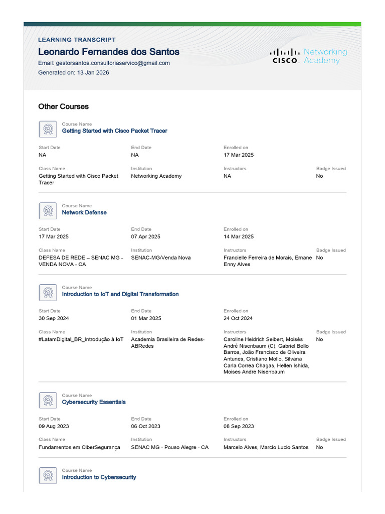Screen dimensions: 385x514
Task: Click the Generated on 13 Jan 2026 text
Action: 73,73
